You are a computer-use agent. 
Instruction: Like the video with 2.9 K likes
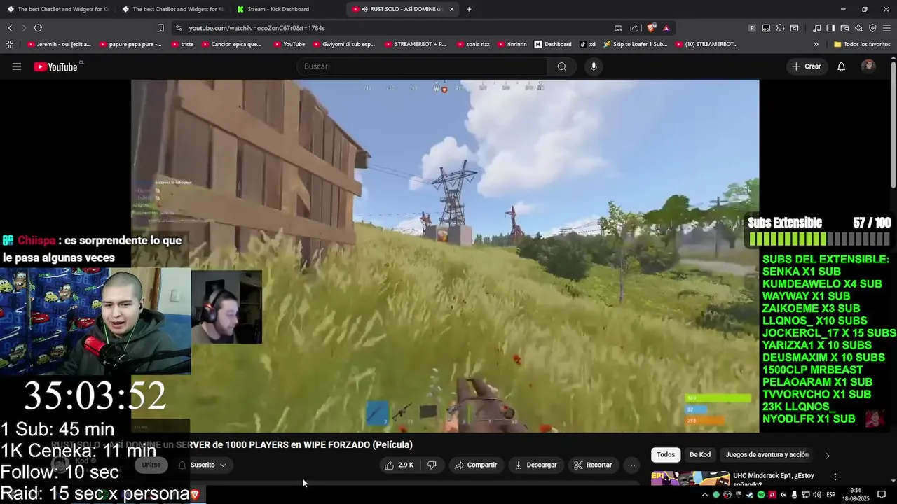click(399, 465)
